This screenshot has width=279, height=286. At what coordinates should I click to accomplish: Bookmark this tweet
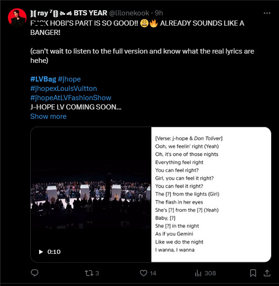(253, 273)
